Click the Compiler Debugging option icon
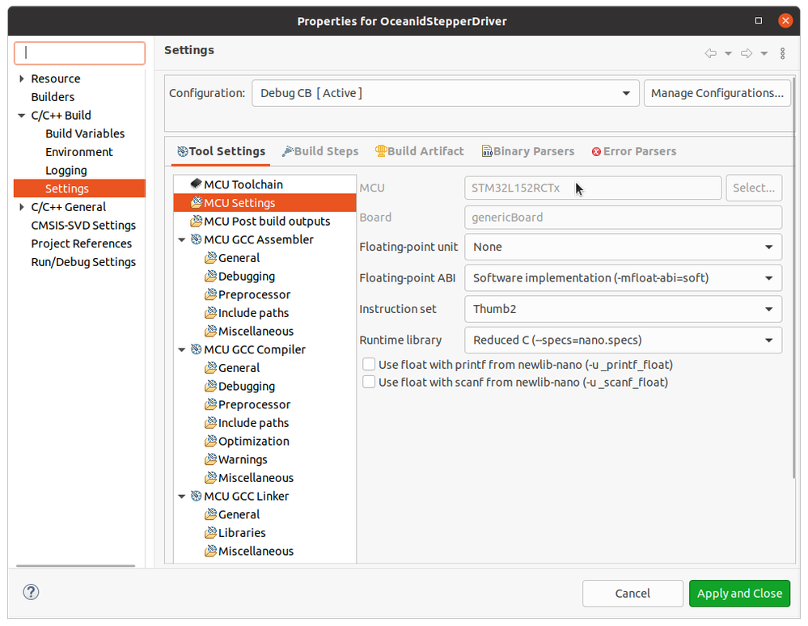Viewport: 808px width, 626px height. pos(210,386)
